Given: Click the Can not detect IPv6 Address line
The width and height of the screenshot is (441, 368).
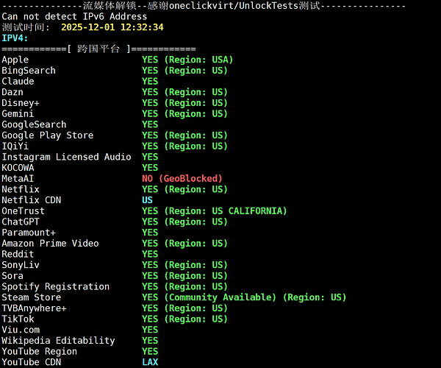Looking at the screenshot, I should (74, 16).
